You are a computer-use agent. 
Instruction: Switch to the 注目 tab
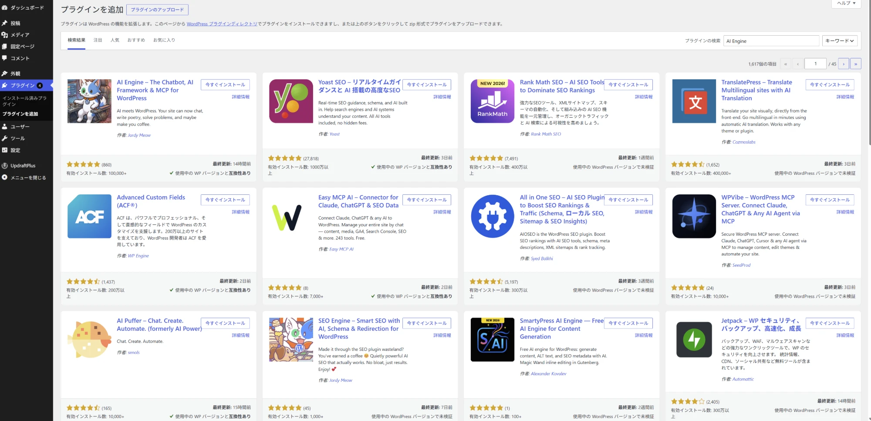click(x=98, y=40)
